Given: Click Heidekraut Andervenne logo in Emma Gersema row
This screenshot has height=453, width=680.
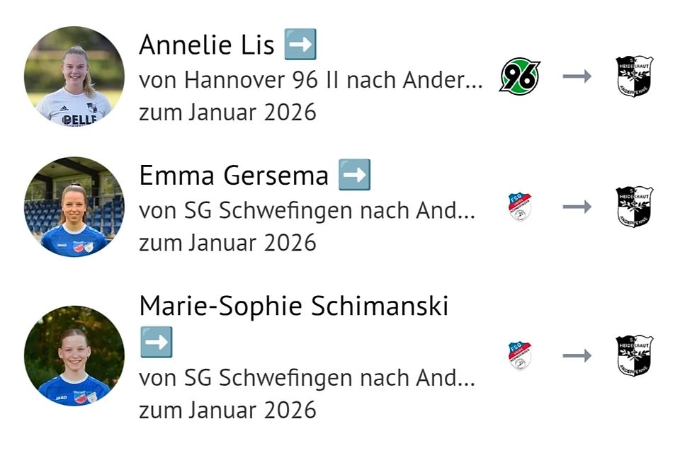Looking at the screenshot, I should [634, 207].
